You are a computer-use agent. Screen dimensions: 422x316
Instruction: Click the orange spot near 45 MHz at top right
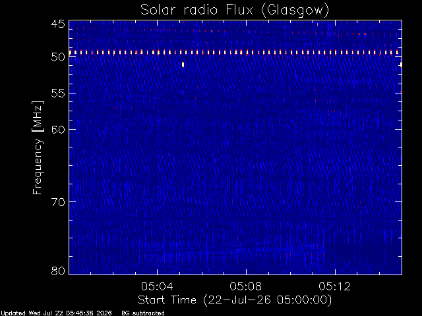coord(318,24)
